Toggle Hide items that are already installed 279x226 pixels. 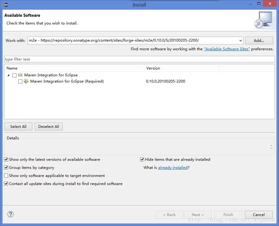[142, 160]
